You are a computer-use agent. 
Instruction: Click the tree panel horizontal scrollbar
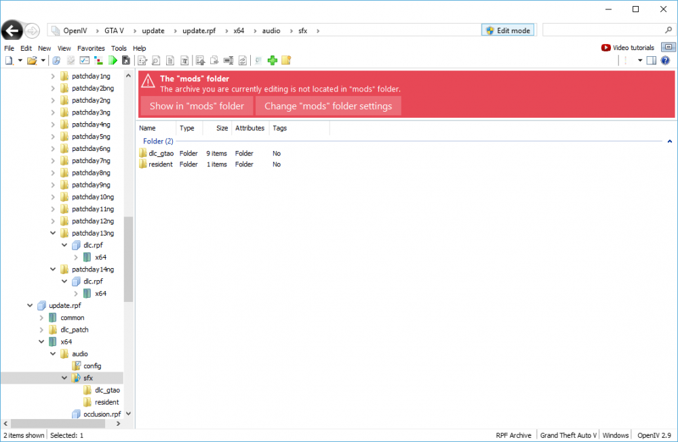(x=62, y=424)
